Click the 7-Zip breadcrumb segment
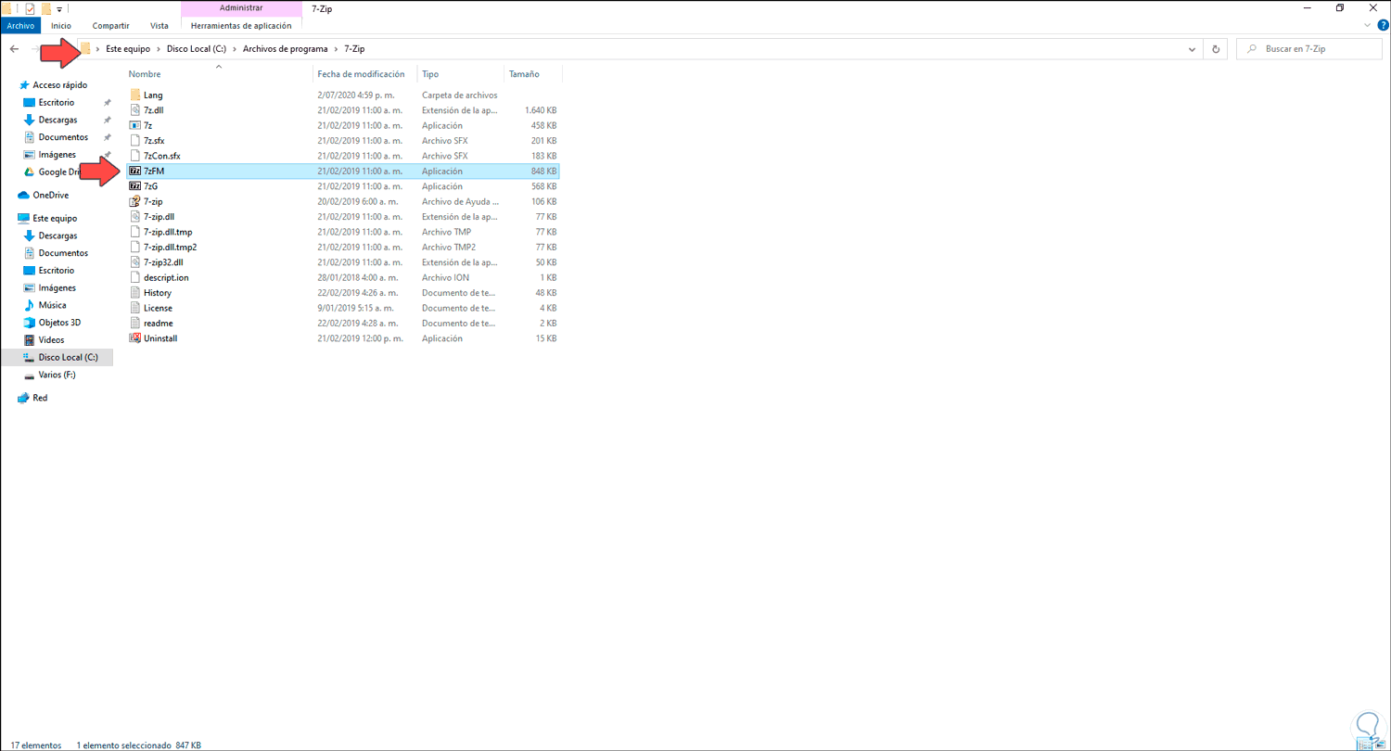Screen dimensions: 1391x751 click(x=354, y=48)
